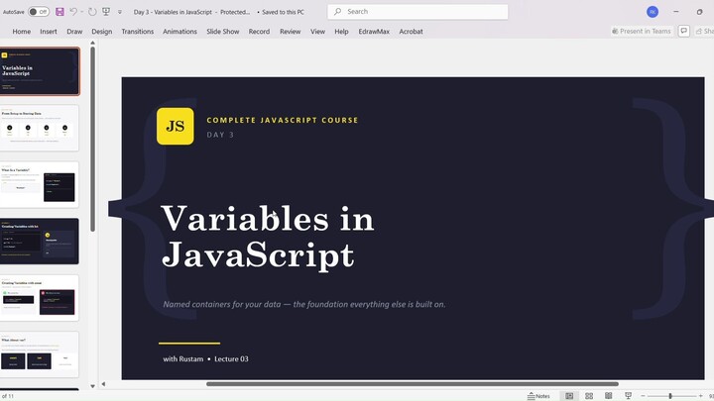The image size is (714, 401).
Task: Click the JS logo on the slide
Action: (x=176, y=126)
